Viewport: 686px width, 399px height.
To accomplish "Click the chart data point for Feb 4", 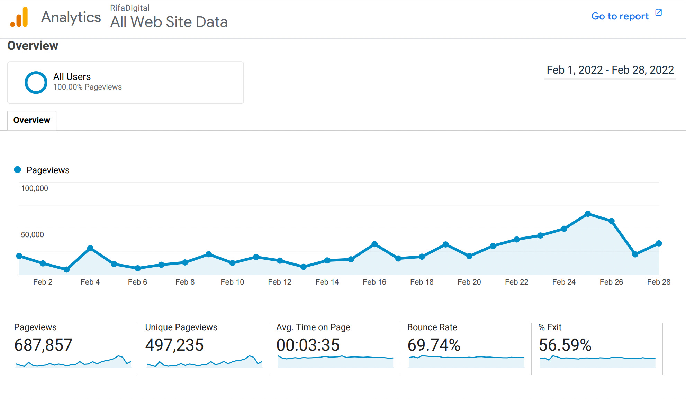I will 90,248.
